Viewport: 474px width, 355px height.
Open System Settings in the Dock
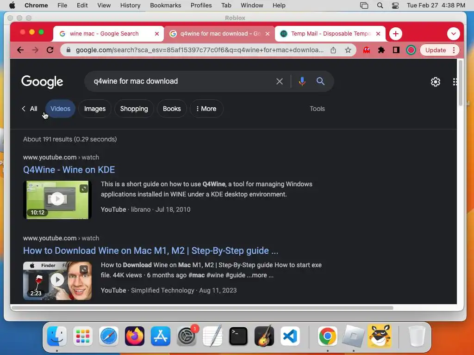(x=187, y=336)
